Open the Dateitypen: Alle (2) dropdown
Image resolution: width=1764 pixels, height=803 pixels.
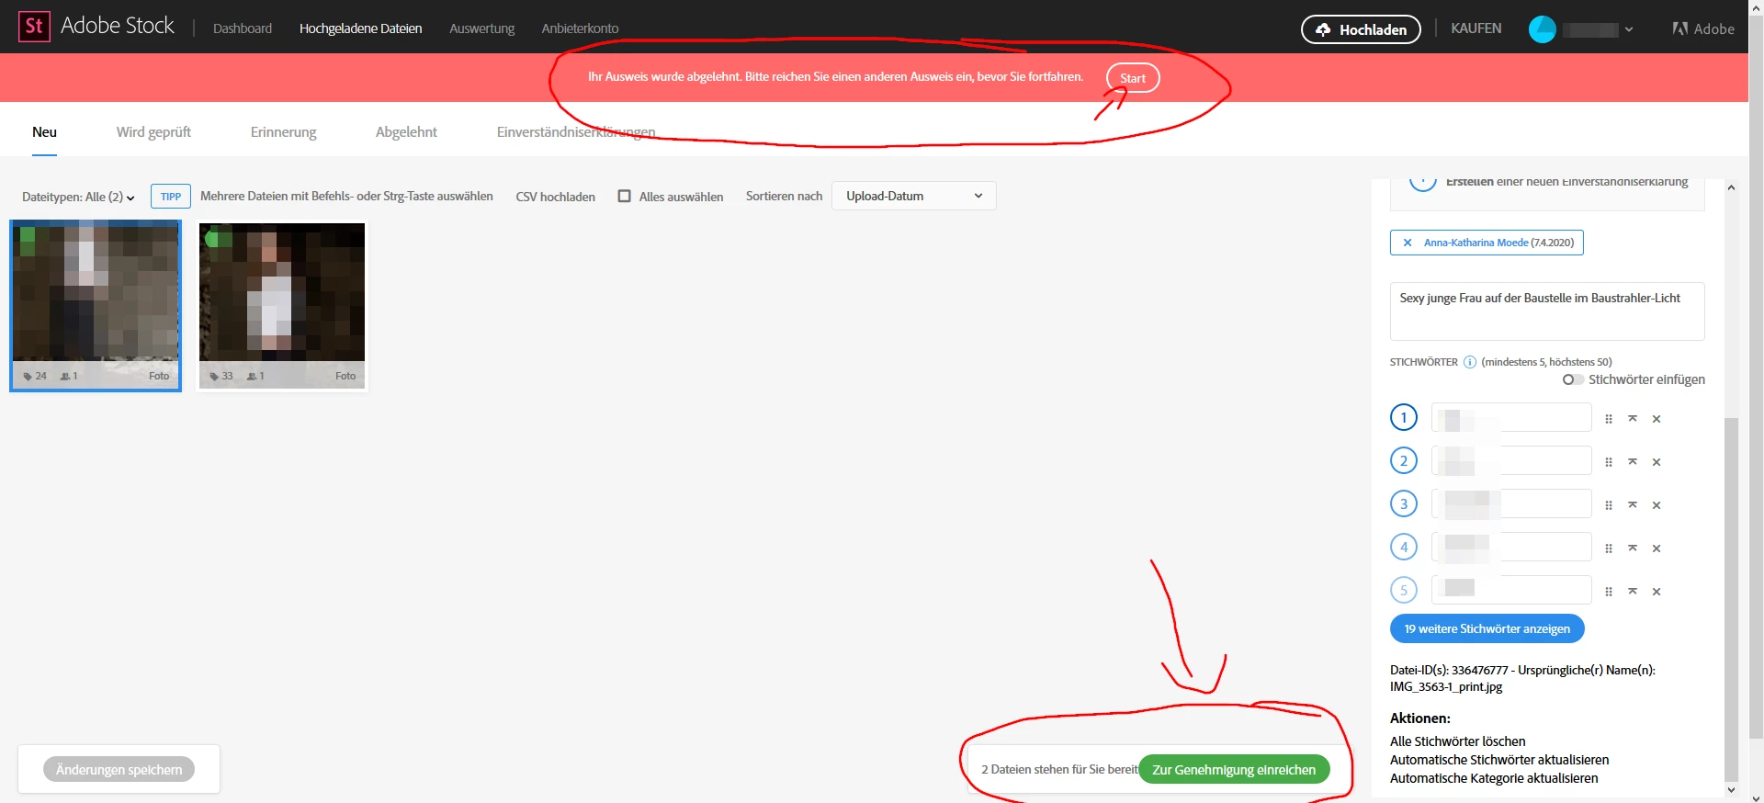coord(78,197)
